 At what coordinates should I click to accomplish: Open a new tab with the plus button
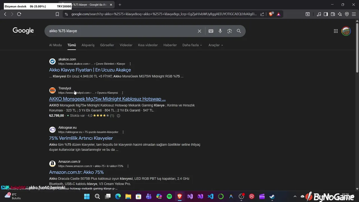120,4
